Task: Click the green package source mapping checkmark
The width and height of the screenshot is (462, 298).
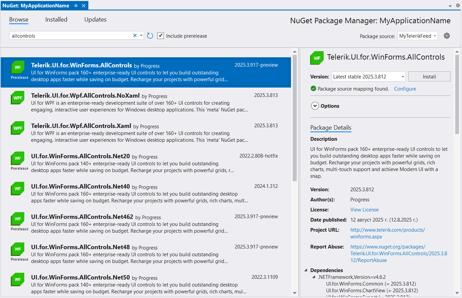Action: [313, 89]
